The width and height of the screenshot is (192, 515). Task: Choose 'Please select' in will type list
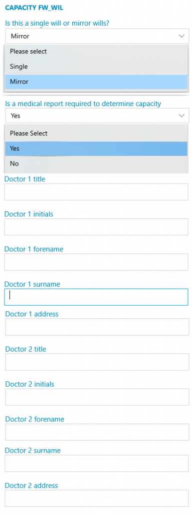(96, 52)
